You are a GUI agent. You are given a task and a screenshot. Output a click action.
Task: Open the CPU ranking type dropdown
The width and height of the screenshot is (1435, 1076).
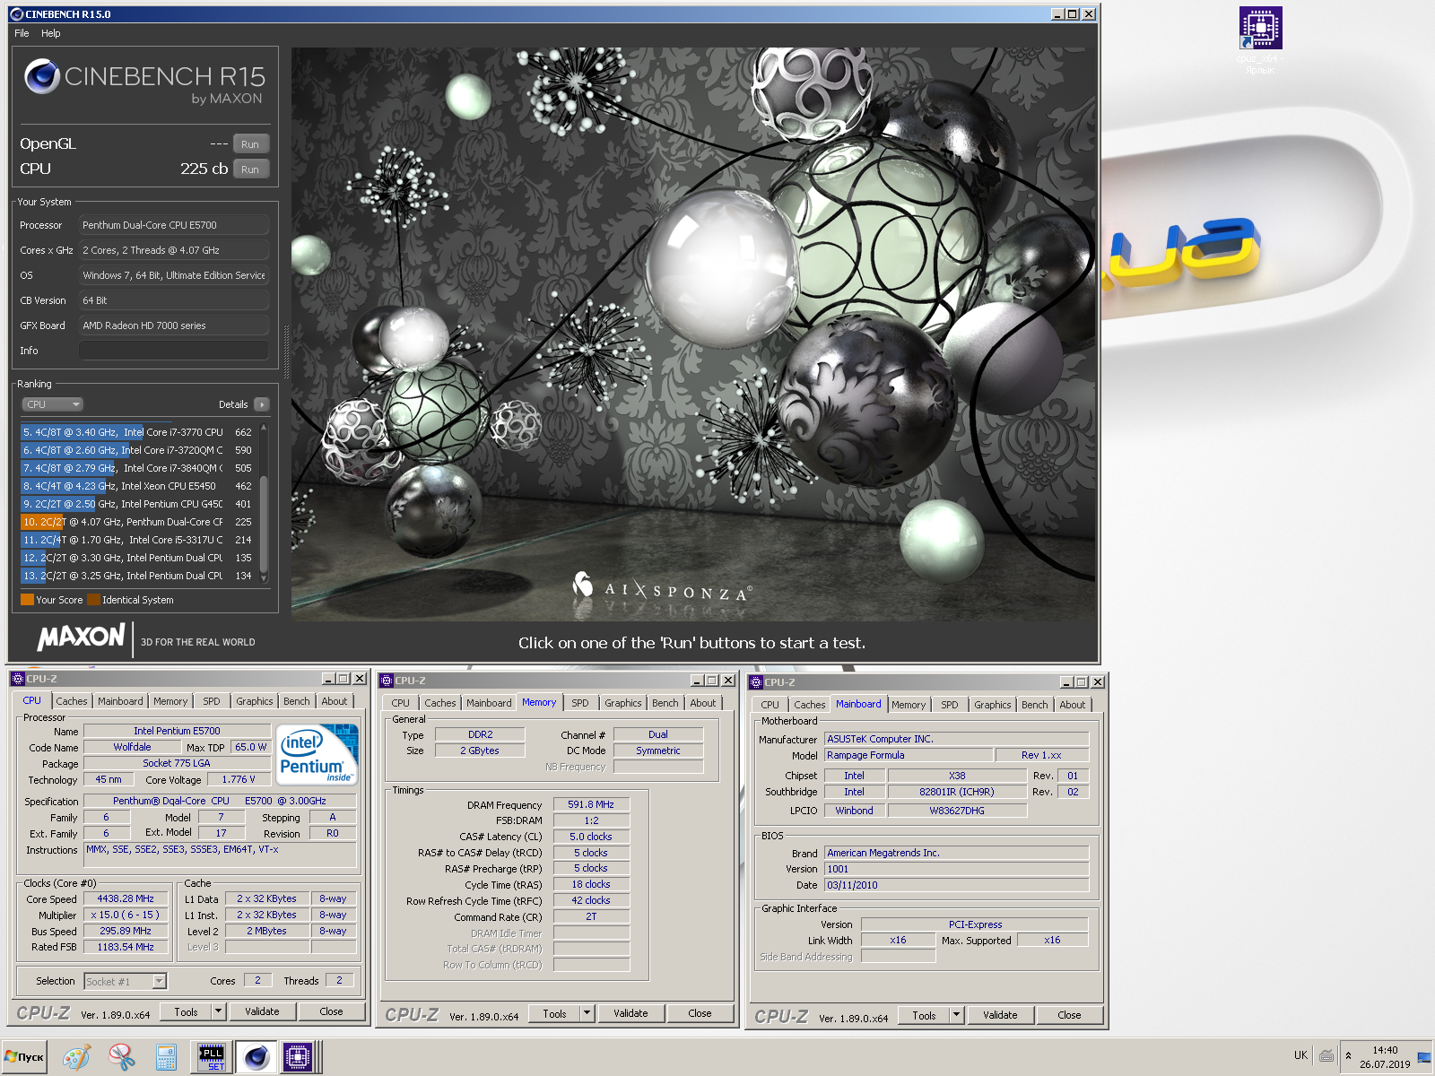point(53,404)
